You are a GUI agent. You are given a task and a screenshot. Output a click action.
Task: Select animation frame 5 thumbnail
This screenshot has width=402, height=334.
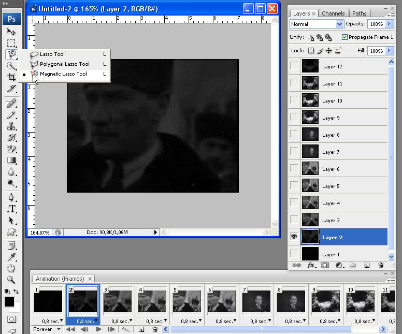click(x=187, y=301)
